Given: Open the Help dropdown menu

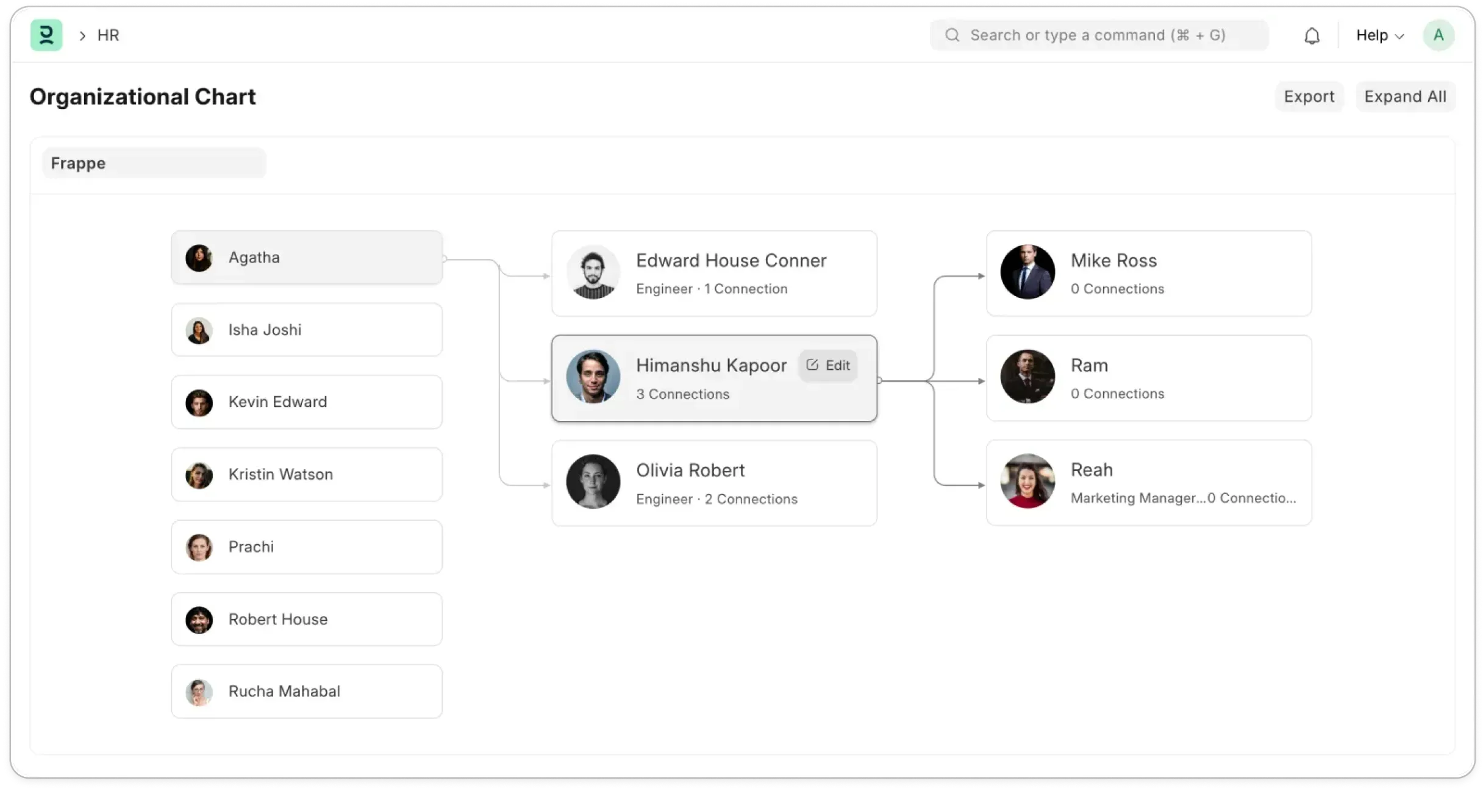Looking at the screenshot, I should [x=1379, y=35].
